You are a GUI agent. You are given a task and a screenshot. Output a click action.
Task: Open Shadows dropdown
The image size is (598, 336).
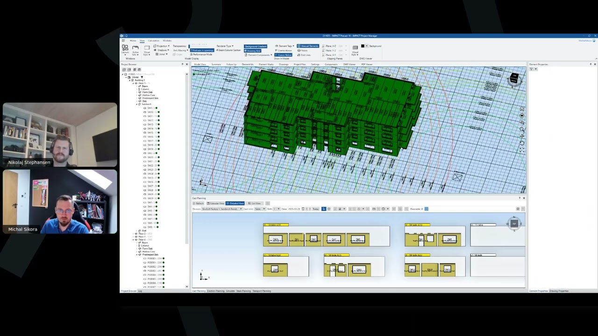(x=161, y=50)
